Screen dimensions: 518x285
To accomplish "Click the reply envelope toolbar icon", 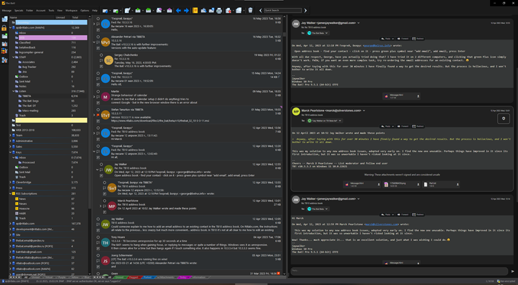I will [x=138, y=10].
